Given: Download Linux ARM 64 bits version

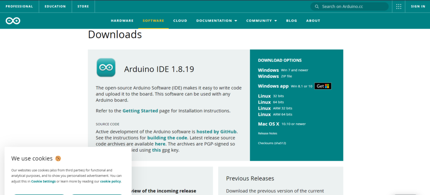Looking at the screenshot, I should click(x=275, y=114).
